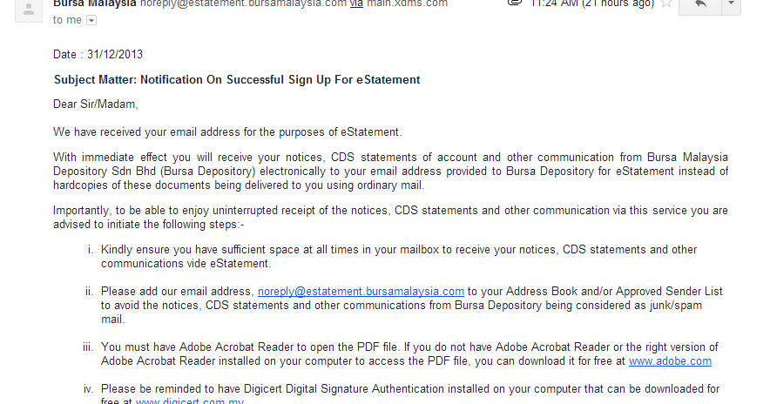This screenshot has height=404, width=770.
Task: Click the main.xdms.com mailing domain text
Action: pos(407,4)
